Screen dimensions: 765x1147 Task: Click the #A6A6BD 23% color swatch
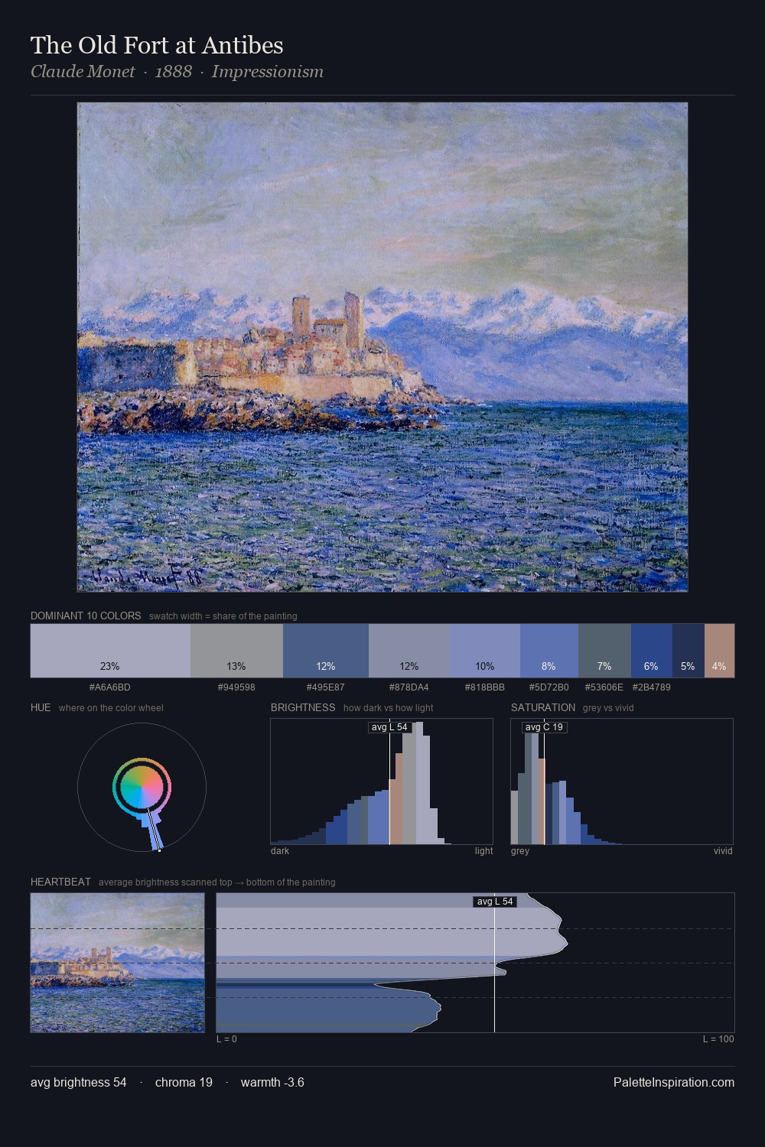click(x=110, y=651)
